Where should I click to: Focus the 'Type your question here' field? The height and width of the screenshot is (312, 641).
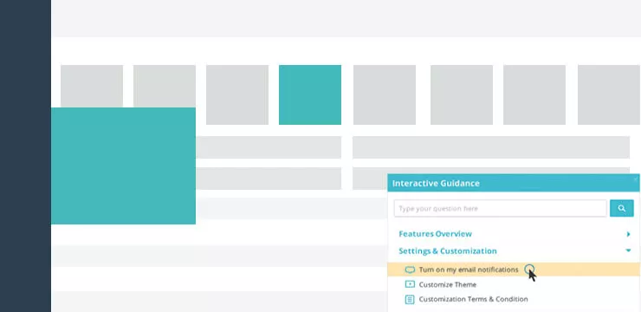tap(500, 209)
